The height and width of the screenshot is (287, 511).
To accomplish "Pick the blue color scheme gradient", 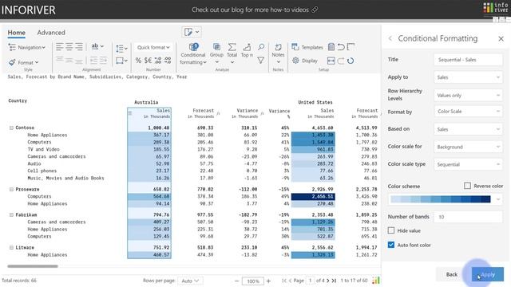I will click(x=445, y=199).
